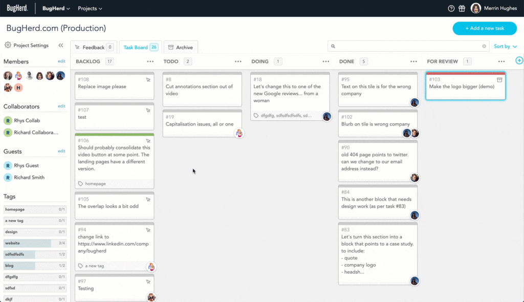
Task: Click the H member avatar
Action: pyautogui.click(x=18, y=88)
